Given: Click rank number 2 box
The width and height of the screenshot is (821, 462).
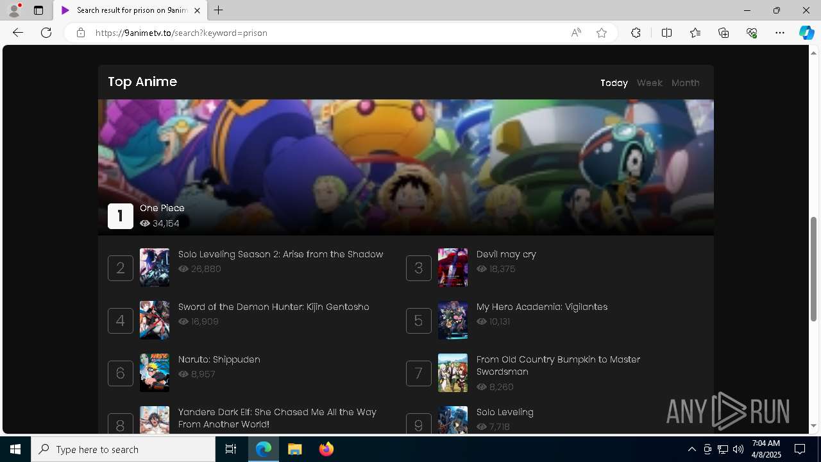Looking at the screenshot, I should pyautogui.click(x=121, y=268).
